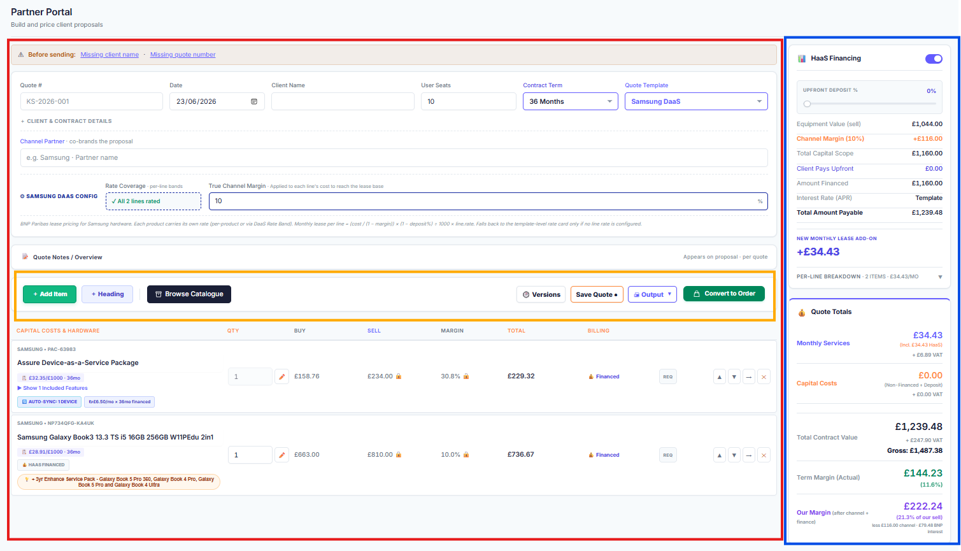Click the pencil edit icon for Samsung Galaxy Book3
Screen dimensions: 961x551
pyautogui.click(x=281, y=455)
